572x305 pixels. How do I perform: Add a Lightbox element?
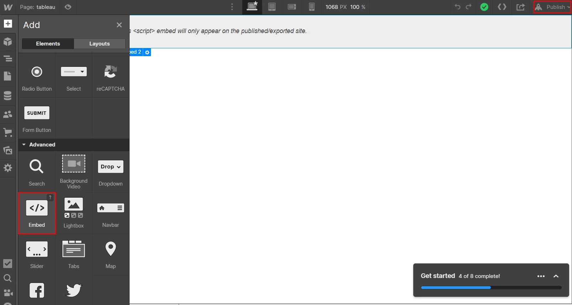coord(74,213)
